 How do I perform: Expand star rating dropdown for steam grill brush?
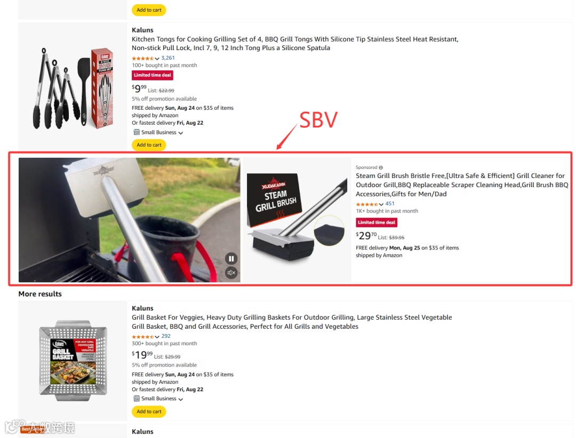(x=381, y=204)
